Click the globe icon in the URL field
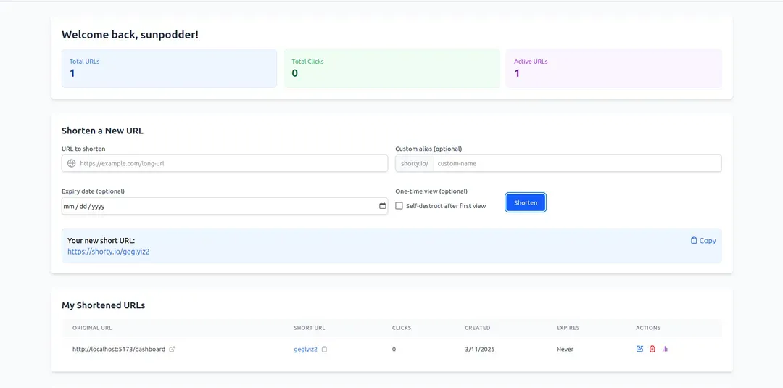The image size is (783, 388). click(x=71, y=164)
